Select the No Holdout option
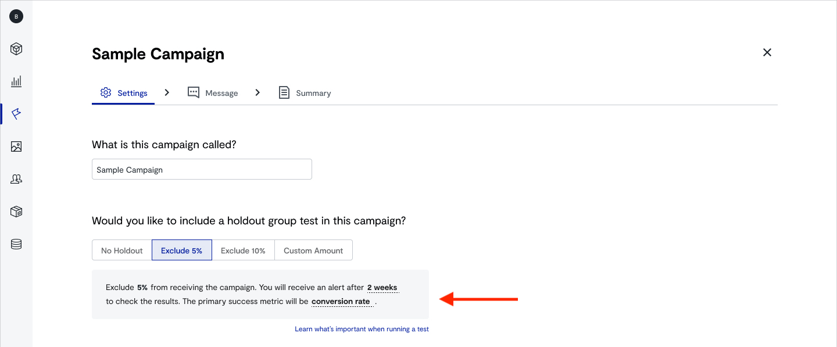This screenshot has height=347, width=837. tap(122, 251)
